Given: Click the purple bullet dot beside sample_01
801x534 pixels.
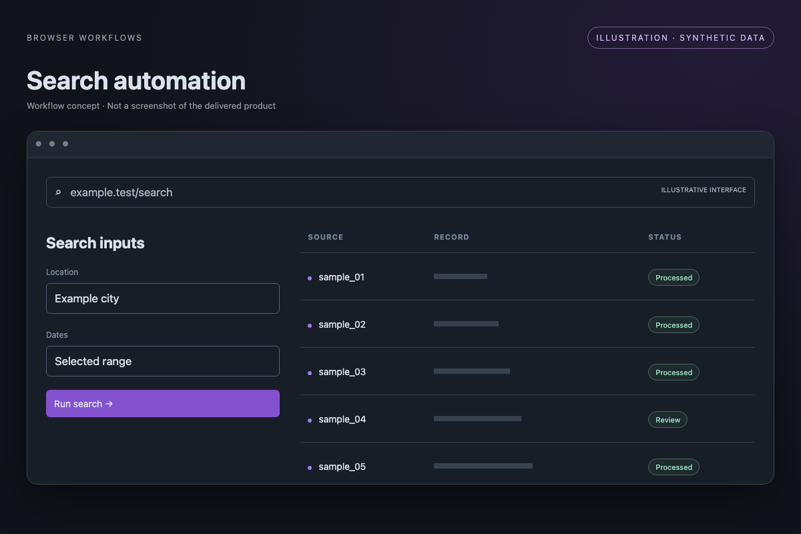Looking at the screenshot, I should click(x=310, y=278).
